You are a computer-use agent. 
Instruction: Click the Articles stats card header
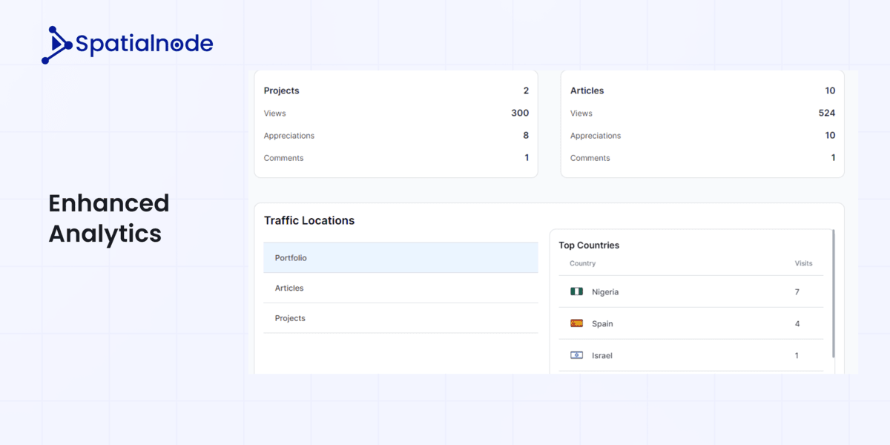pyautogui.click(x=587, y=90)
